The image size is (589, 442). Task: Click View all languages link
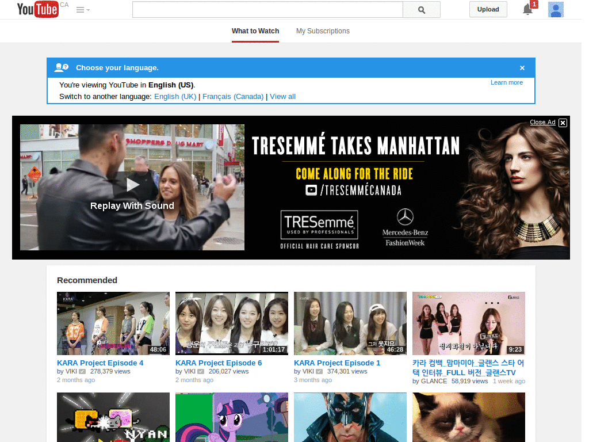point(282,97)
